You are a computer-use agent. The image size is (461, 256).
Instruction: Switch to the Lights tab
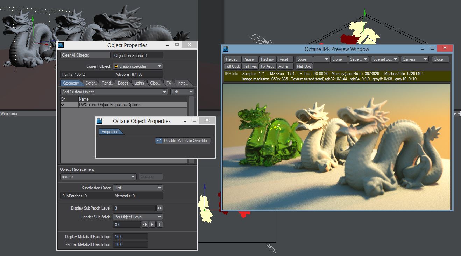[x=139, y=83]
